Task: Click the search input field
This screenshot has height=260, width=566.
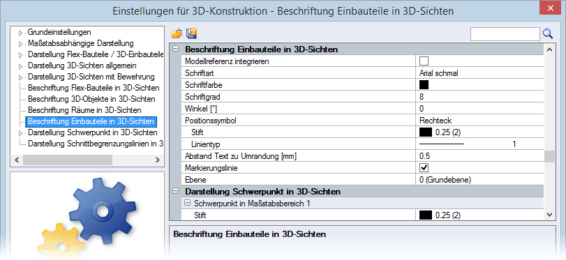Action: [505, 34]
